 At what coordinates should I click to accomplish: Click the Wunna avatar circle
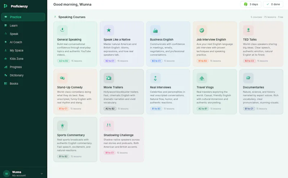point(6,174)
